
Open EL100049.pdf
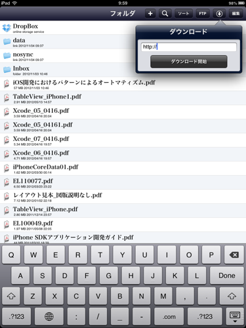coord(123,224)
